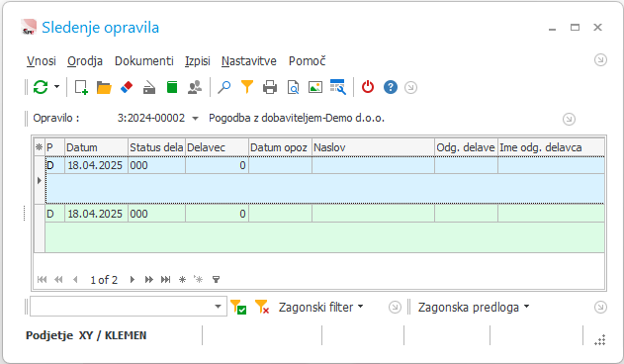Screen dimensions: 624x364
Task: Open the Orodja menu
Action: 85,61
